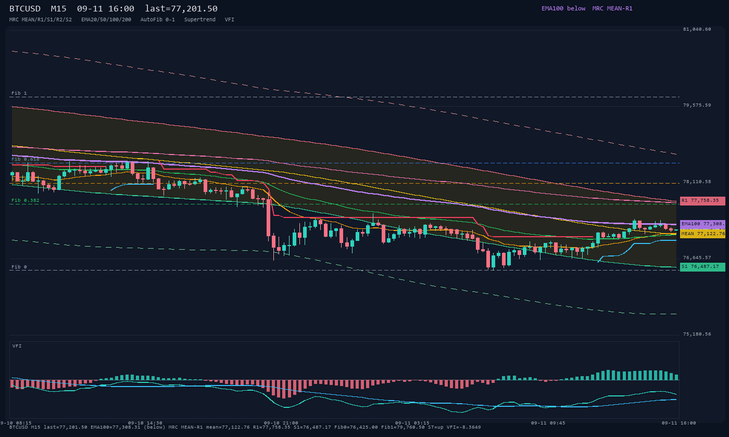Click the 09-11 03:15 time axis label
The height and width of the screenshot is (437, 729).
(x=412, y=423)
